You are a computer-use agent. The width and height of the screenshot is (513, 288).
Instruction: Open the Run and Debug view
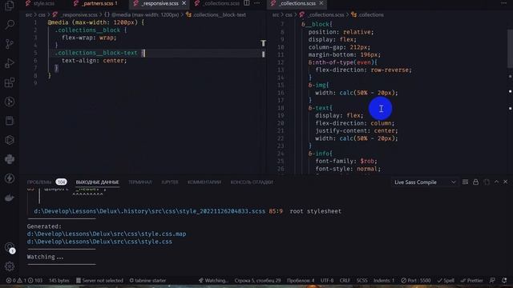pos(10,63)
